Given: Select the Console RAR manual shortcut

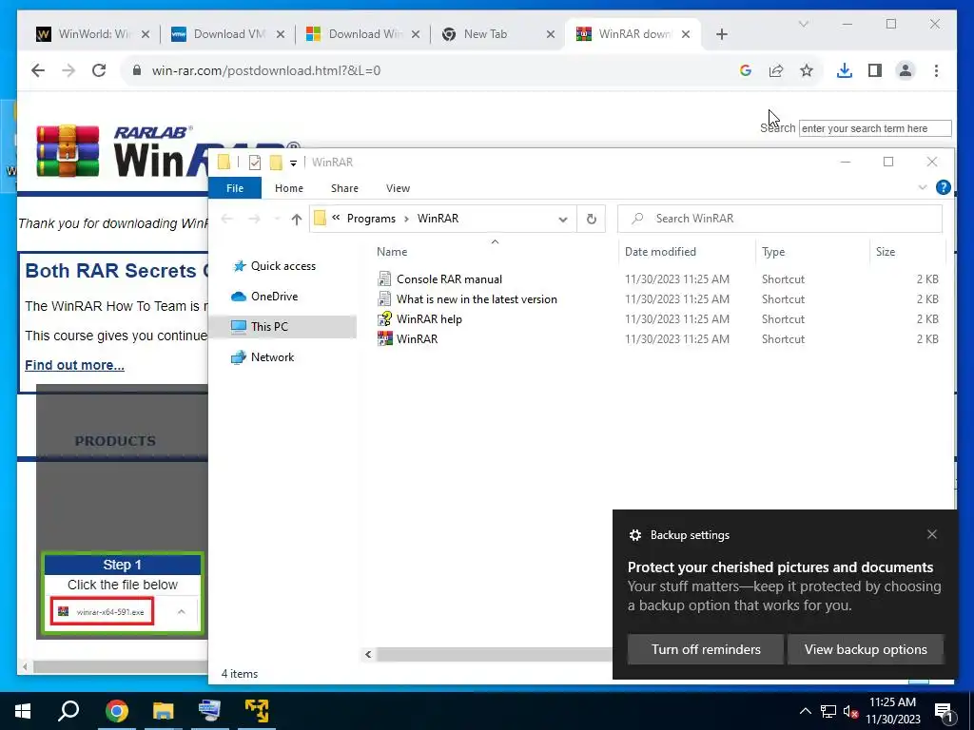Looking at the screenshot, I should pyautogui.click(x=449, y=279).
